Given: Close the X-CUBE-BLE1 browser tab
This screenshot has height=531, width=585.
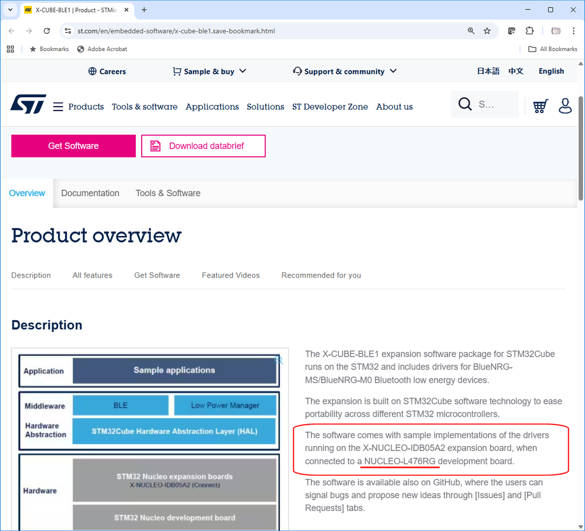Looking at the screenshot, I should click(x=126, y=10).
